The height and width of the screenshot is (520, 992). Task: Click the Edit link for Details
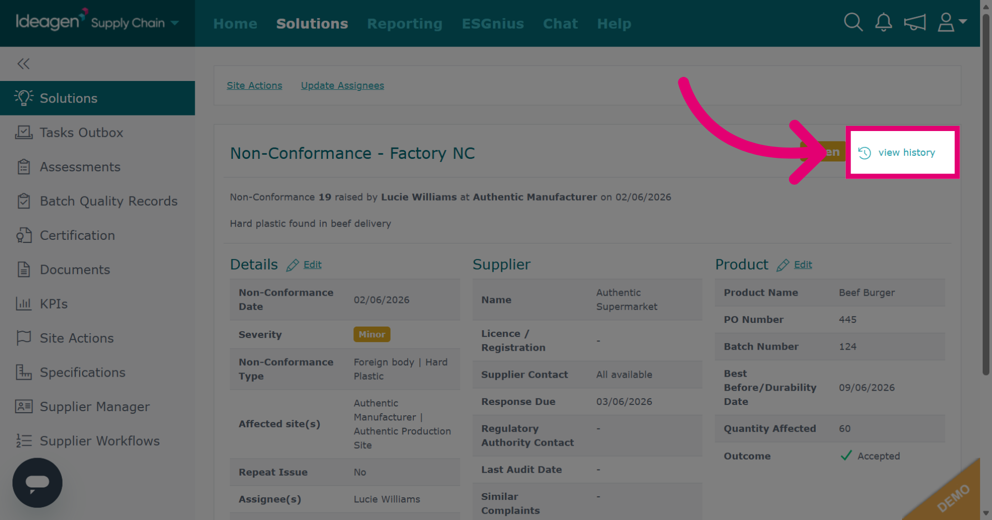(x=313, y=265)
